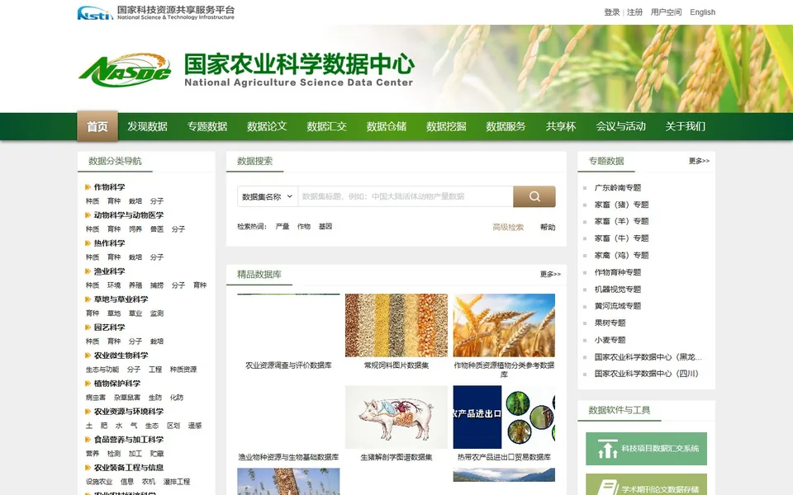Go to 首页 tab
793x495 pixels.
click(97, 126)
